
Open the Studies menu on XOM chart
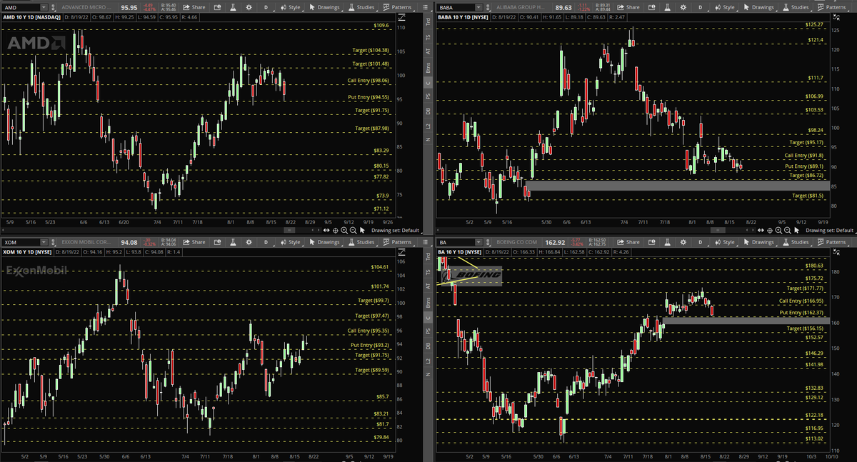(x=361, y=242)
